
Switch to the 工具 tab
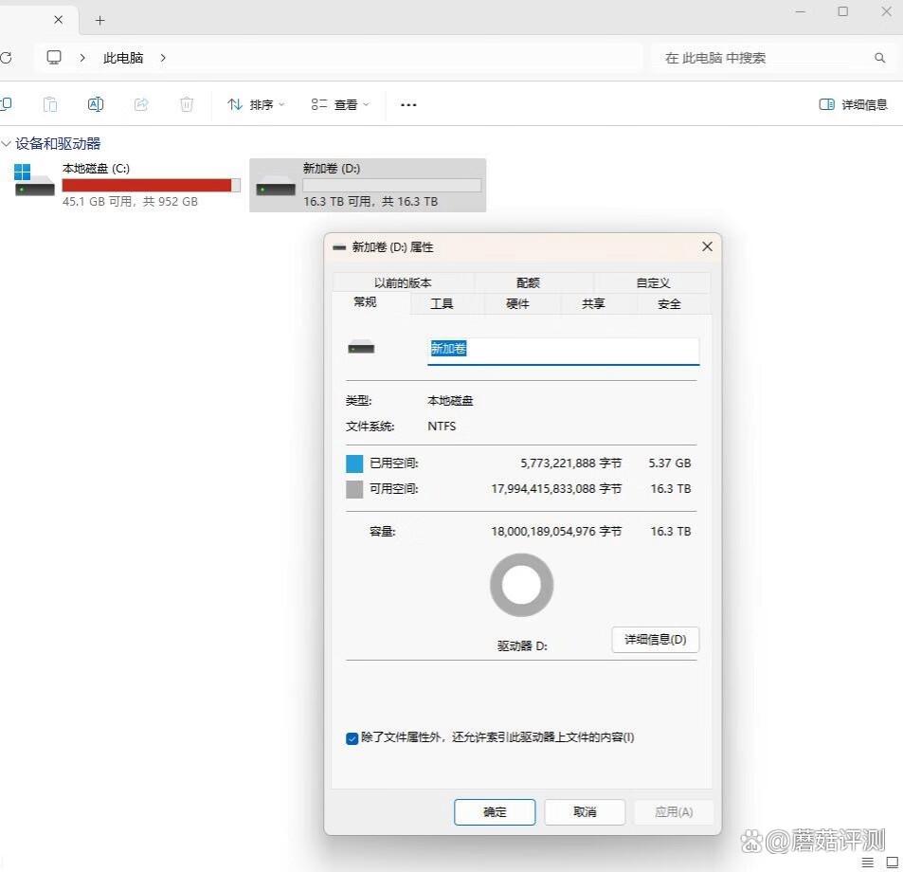point(442,303)
